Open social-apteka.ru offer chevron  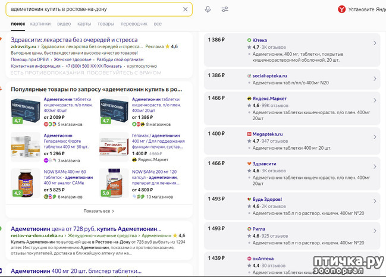[x=375, y=78]
